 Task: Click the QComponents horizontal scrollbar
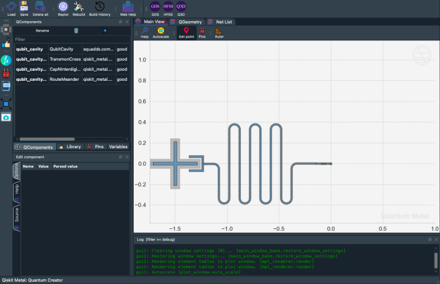click(x=47, y=139)
